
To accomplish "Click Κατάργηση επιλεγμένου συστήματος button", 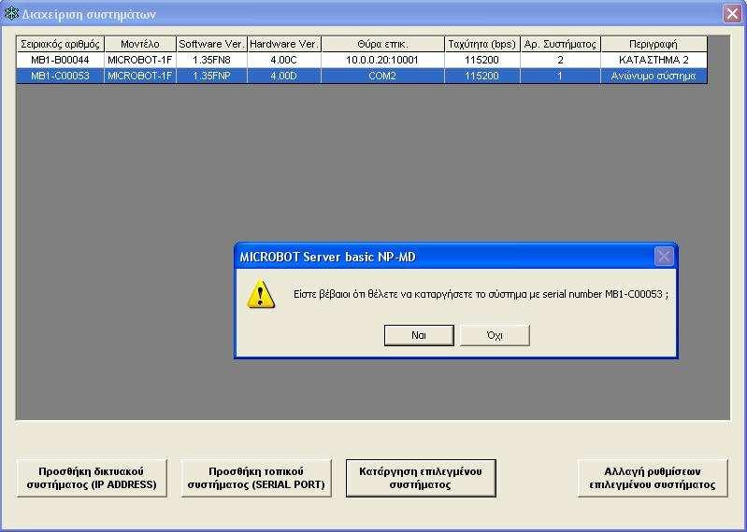I will [421, 478].
